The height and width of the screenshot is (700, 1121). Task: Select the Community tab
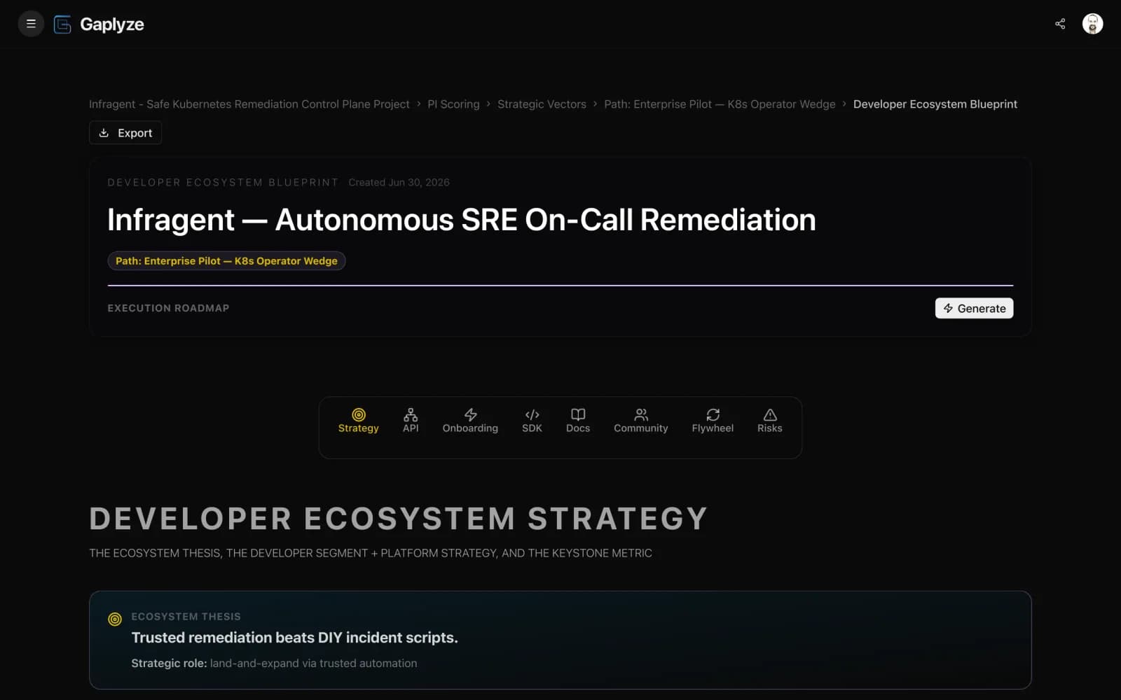click(x=641, y=421)
